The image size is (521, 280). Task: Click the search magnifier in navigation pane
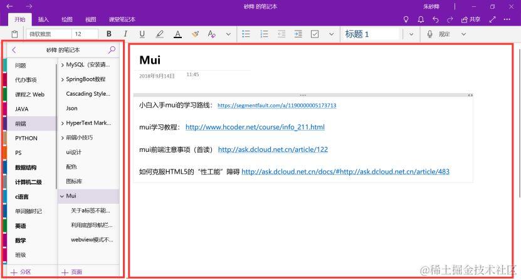pos(112,50)
